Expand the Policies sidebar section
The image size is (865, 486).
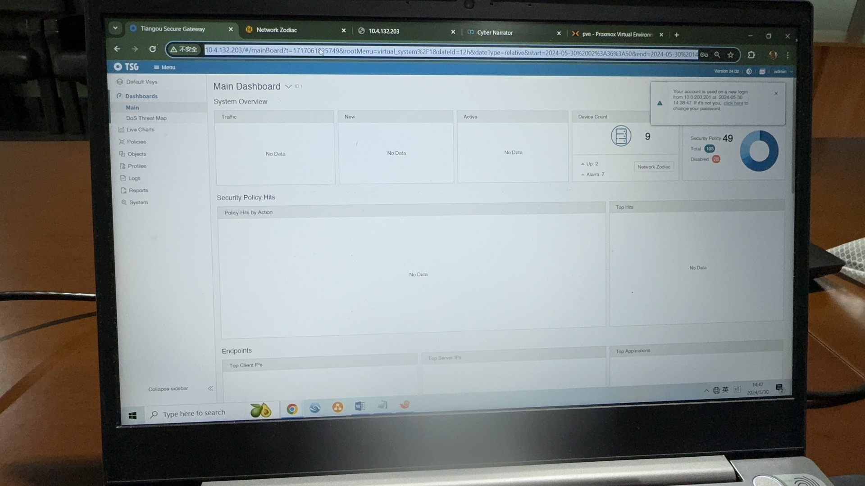tap(136, 142)
